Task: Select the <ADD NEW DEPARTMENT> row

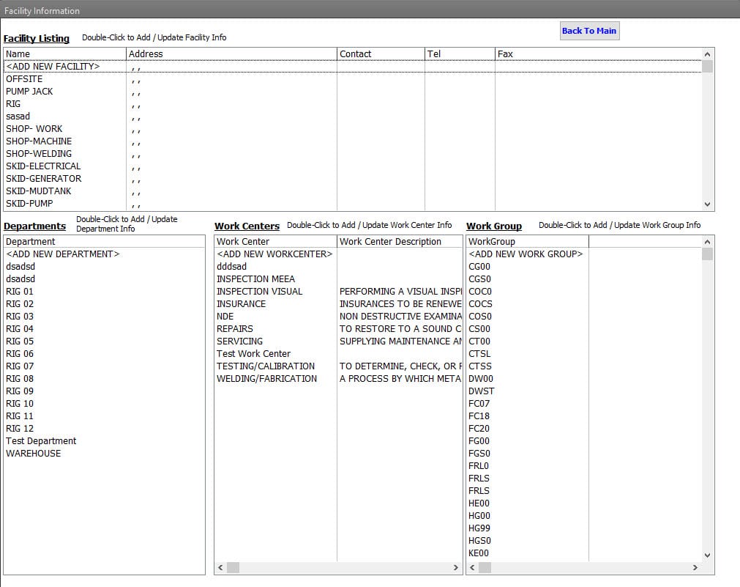Action: point(104,254)
